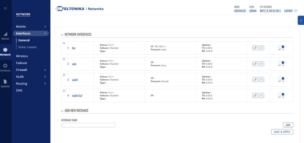The height and width of the screenshot is (143, 304).
Task: Switch off the mob1s1a1 interface toggle
Action: coord(281,94)
